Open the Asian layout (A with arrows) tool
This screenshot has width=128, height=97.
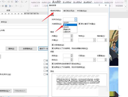[17, 2]
